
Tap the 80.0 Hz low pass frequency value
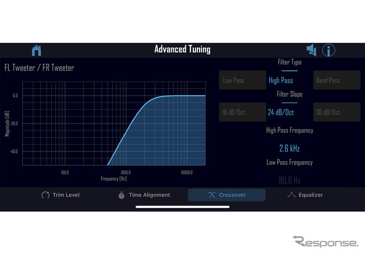pos(289,180)
